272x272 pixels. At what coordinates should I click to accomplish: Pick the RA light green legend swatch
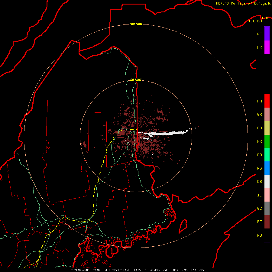pos(267,155)
